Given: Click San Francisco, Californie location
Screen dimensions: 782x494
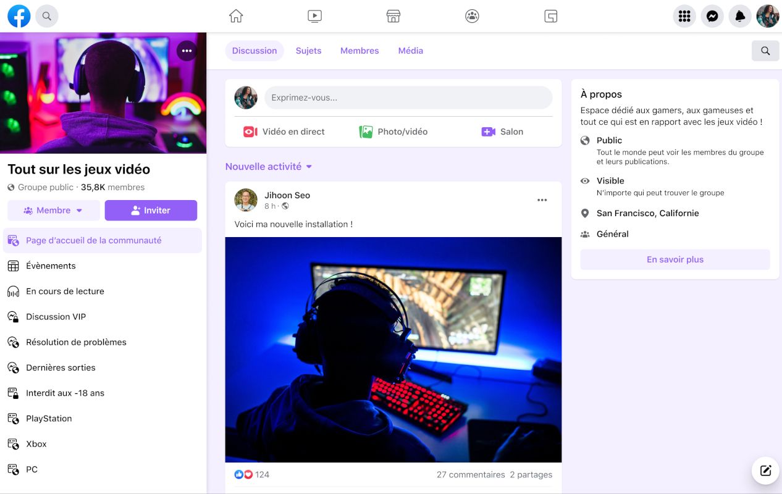Looking at the screenshot, I should coord(648,213).
